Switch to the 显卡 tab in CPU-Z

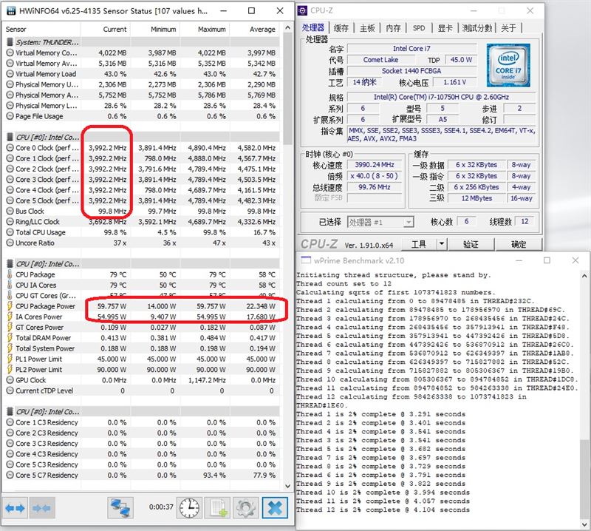click(445, 27)
